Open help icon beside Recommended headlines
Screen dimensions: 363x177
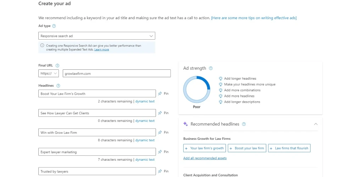244,124
